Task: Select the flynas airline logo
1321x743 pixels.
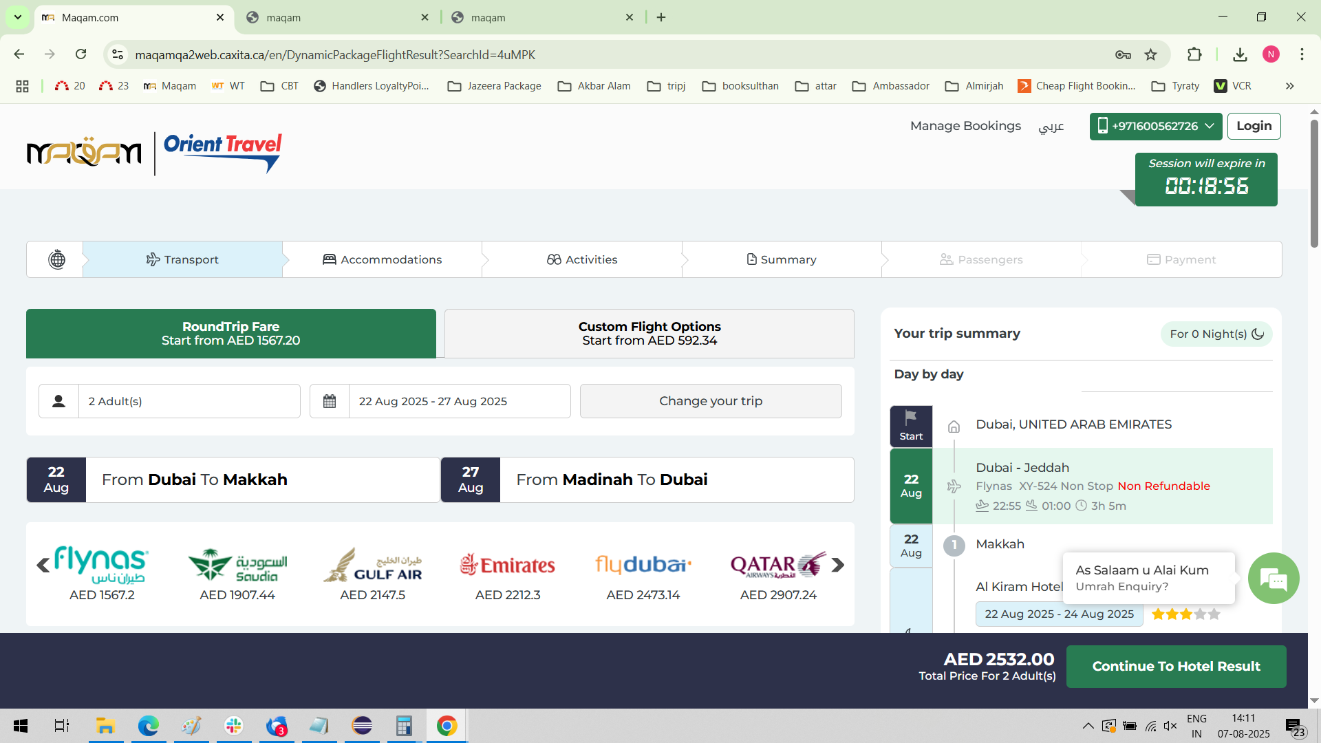Action: point(101,565)
